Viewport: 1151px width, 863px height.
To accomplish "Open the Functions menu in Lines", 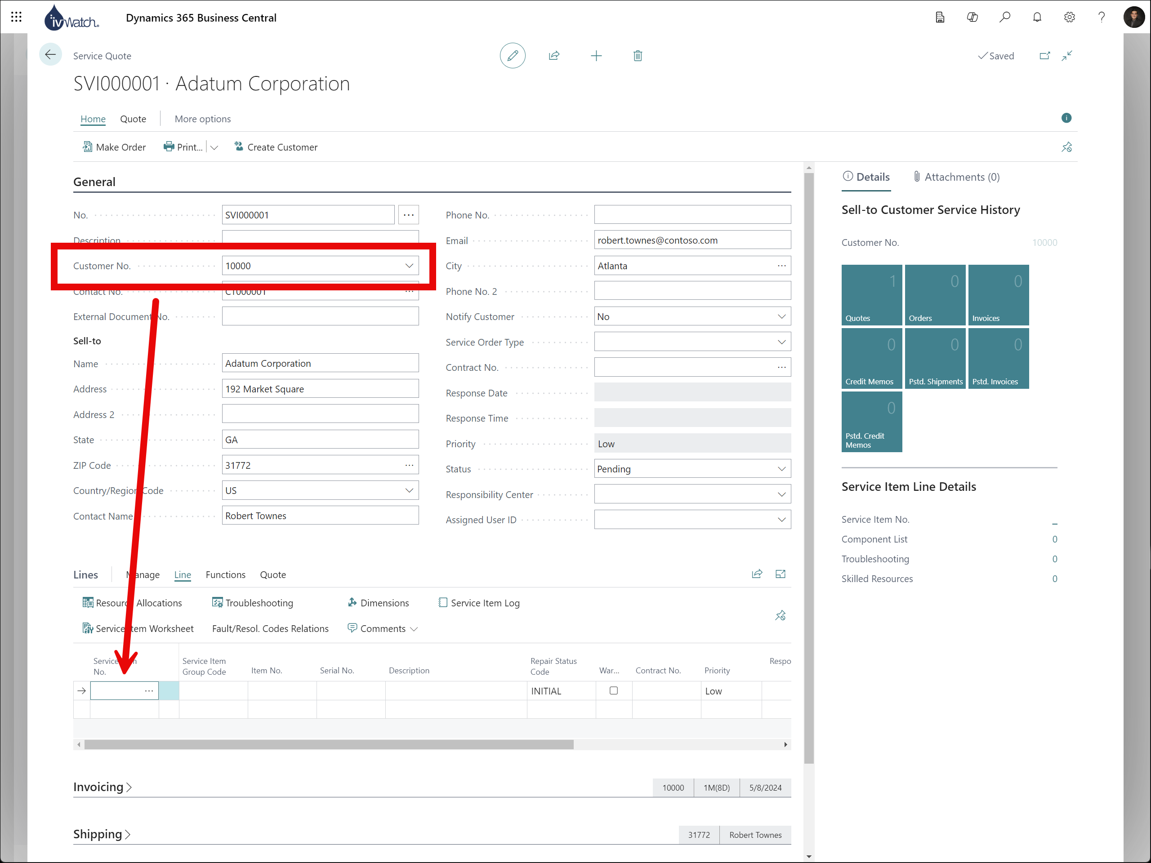I will (x=225, y=574).
